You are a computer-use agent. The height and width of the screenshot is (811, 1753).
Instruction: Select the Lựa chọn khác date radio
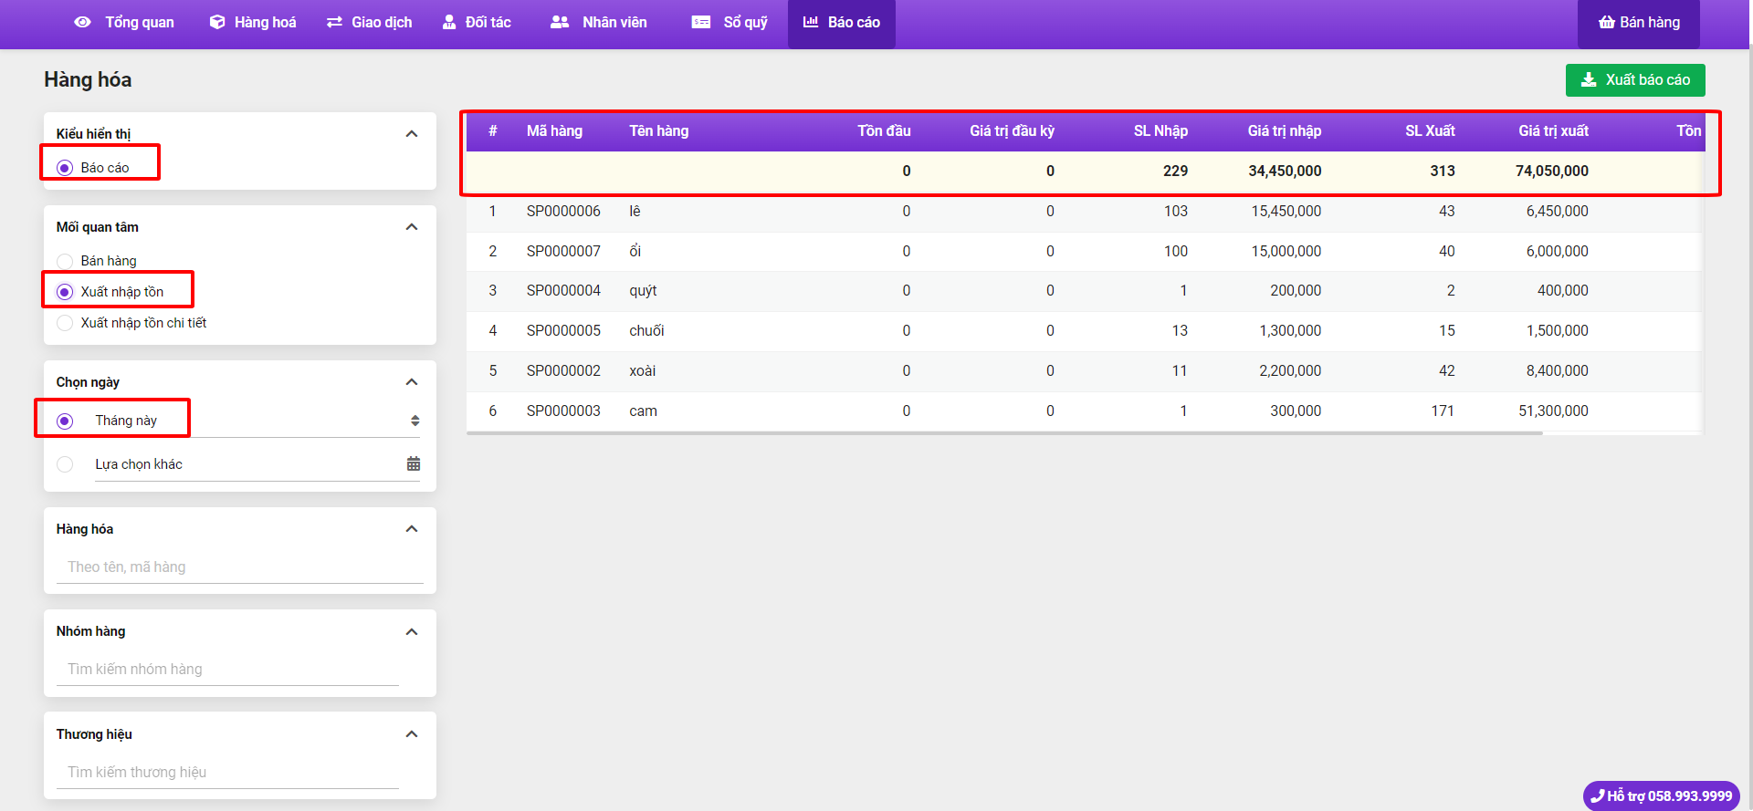click(65, 464)
